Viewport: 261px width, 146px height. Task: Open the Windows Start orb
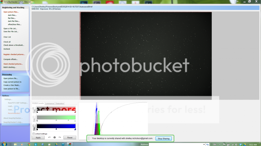click(x=4, y=144)
